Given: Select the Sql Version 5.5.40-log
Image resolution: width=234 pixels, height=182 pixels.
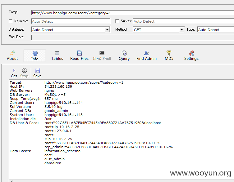Looking at the screenshot, I should 53,107.
